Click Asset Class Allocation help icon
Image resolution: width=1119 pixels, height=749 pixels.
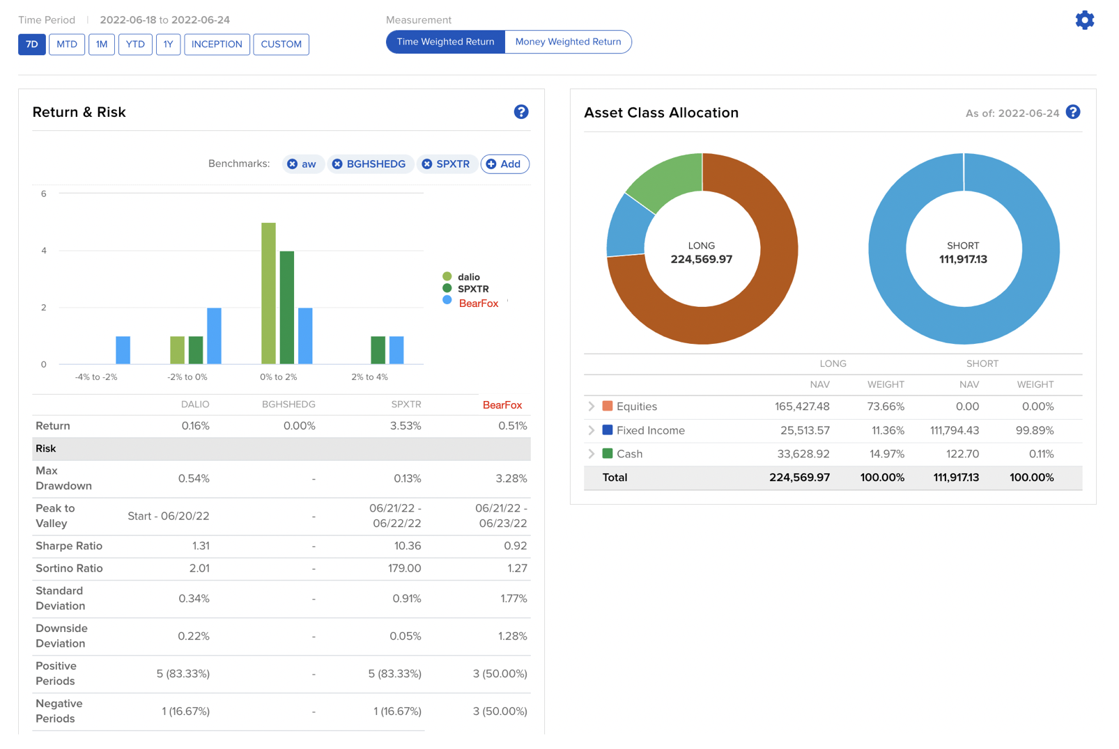pos(1073,112)
